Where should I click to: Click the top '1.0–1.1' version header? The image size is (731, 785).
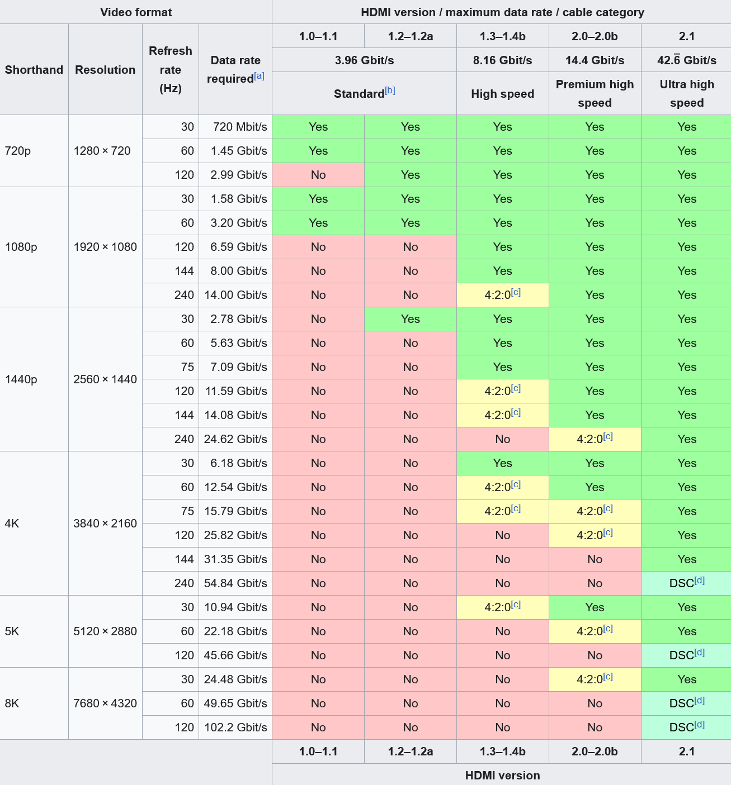318,36
